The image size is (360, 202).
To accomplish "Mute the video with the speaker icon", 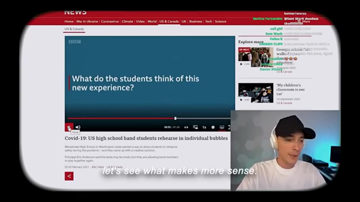I will 78,127.
